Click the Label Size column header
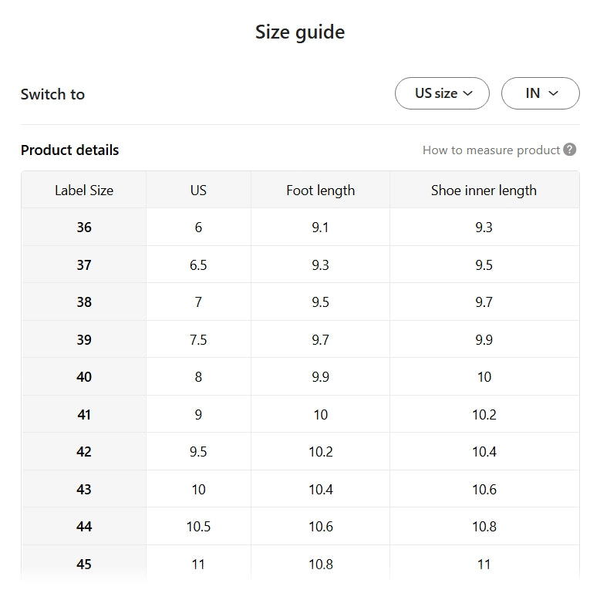The width and height of the screenshot is (590, 600). coord(84,190)
